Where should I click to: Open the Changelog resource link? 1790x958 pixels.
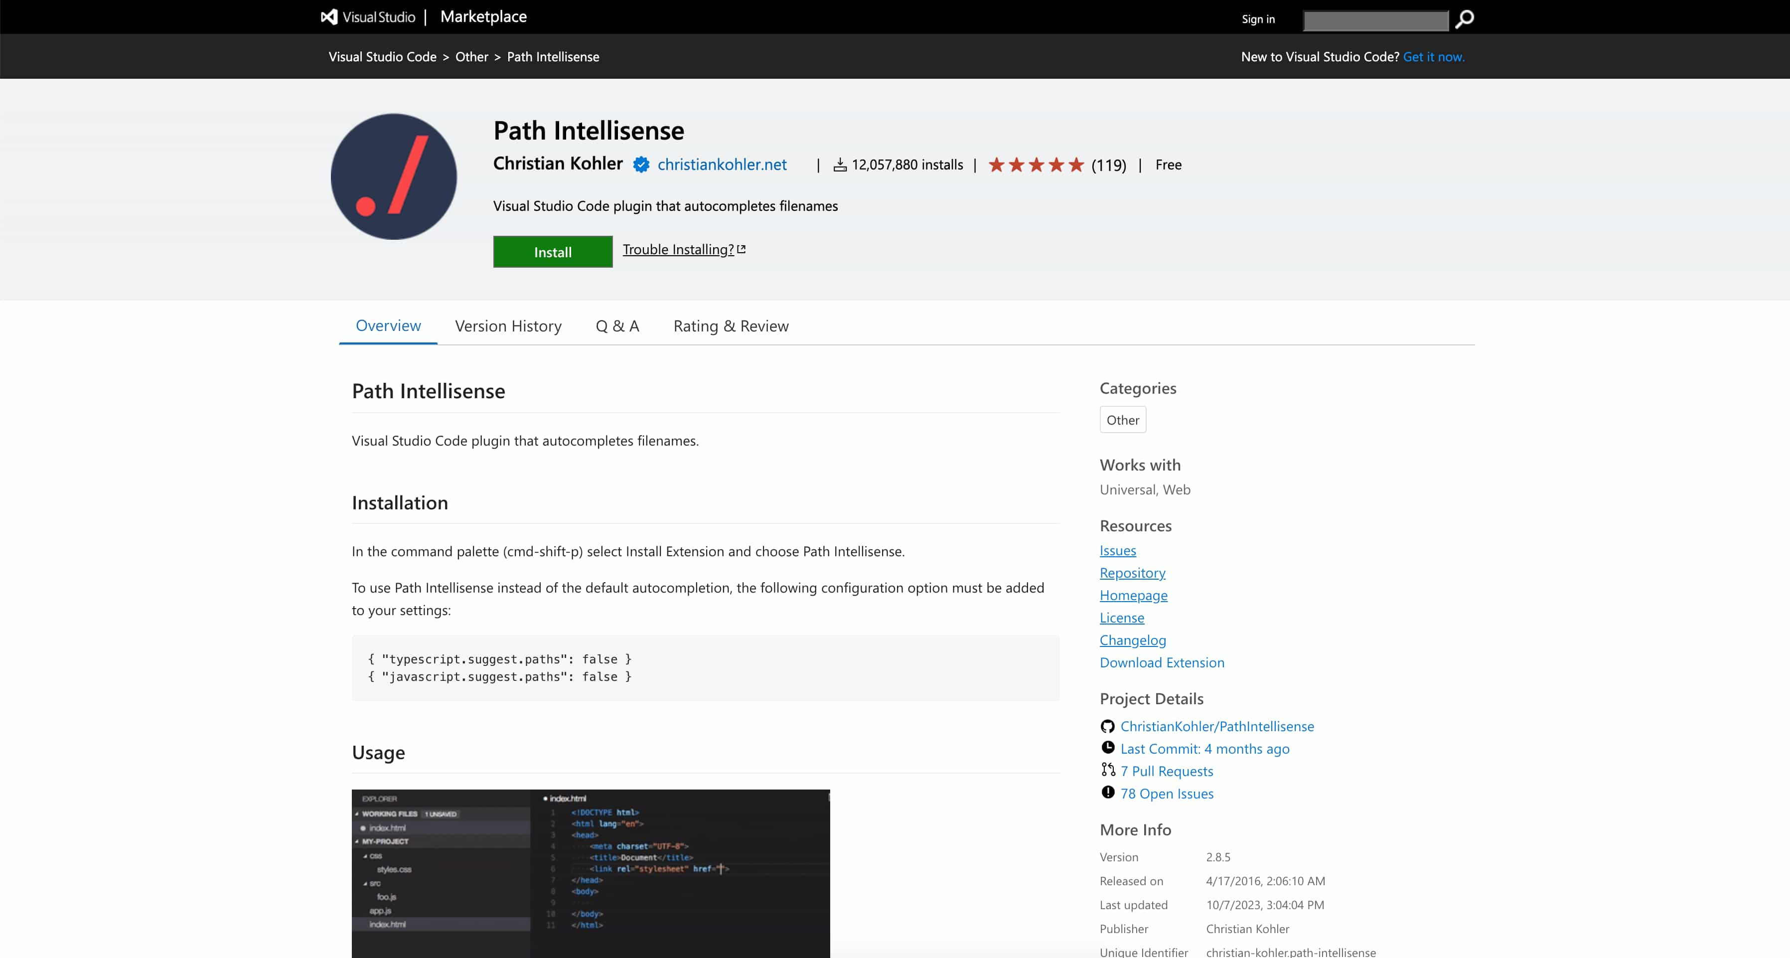[x=1133, y=640]
